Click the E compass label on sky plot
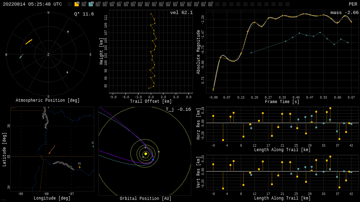The height and width of the screenshot is (202, 360). tap(90, 54)
